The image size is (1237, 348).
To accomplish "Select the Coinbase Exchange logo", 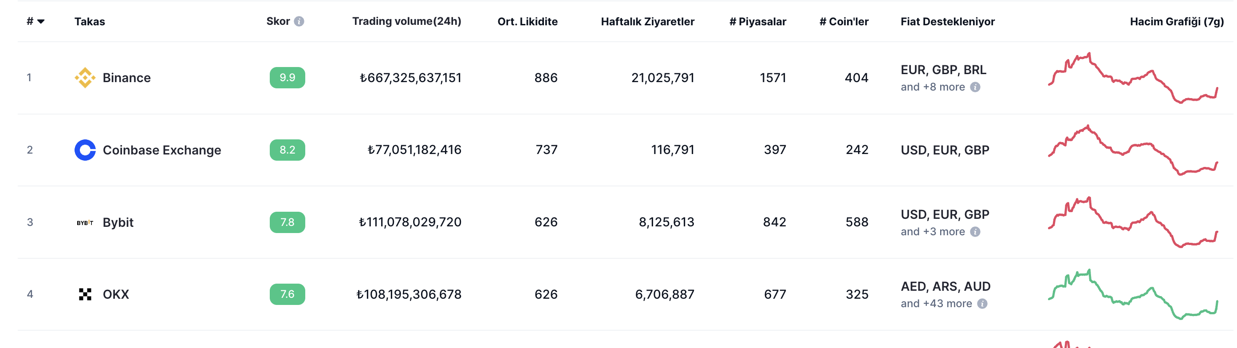I will click(x=86, y=150).
